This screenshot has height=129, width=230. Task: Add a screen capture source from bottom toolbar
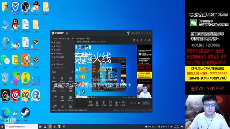[91, 103]
